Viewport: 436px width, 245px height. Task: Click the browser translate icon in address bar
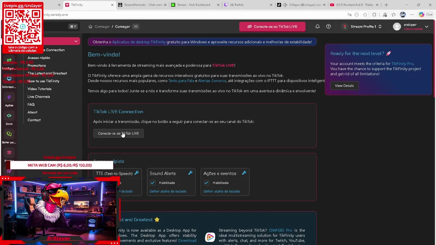[x=349, y=15]
